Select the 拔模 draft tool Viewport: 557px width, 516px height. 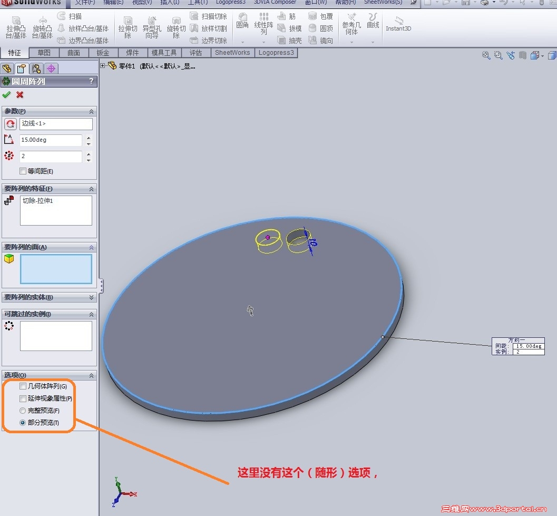pos(289,28)
